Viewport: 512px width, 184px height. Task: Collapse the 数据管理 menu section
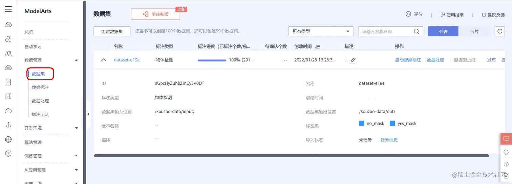point(76,60)
